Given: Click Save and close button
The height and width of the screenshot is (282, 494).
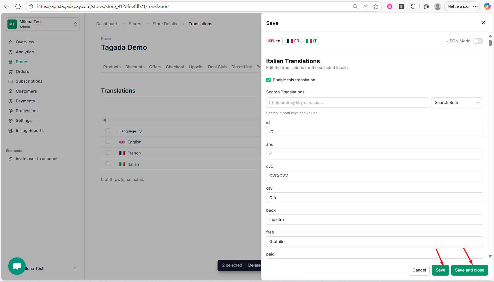Looking at the screenshot, I should (x=470, y=270).
